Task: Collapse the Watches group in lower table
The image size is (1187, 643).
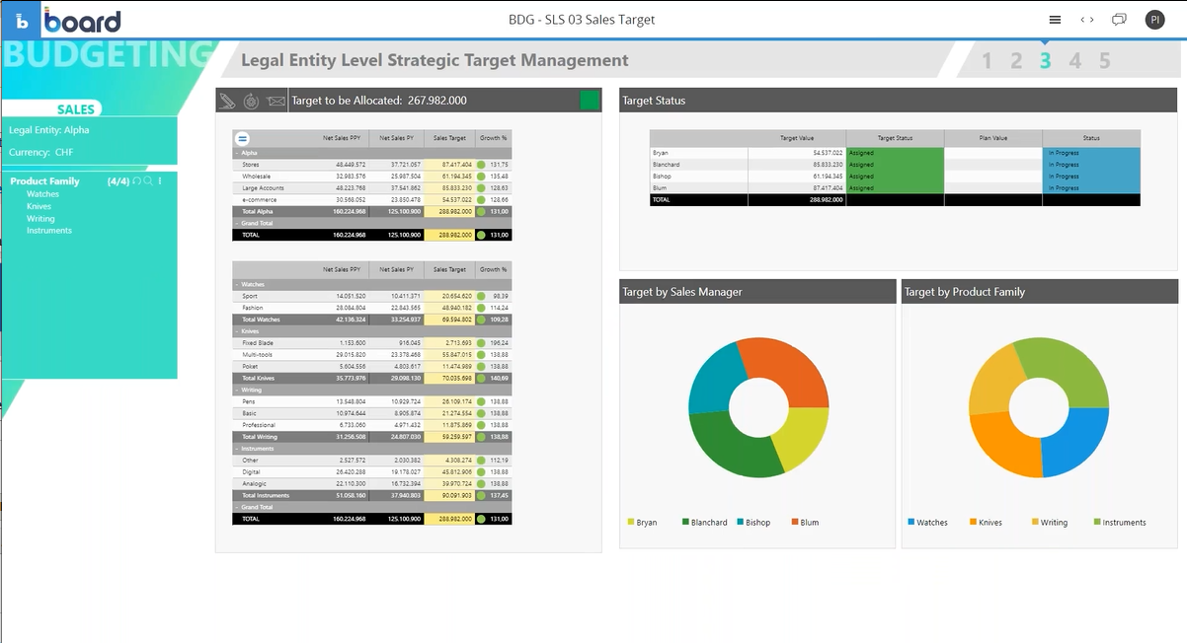Action: [237, 285]
